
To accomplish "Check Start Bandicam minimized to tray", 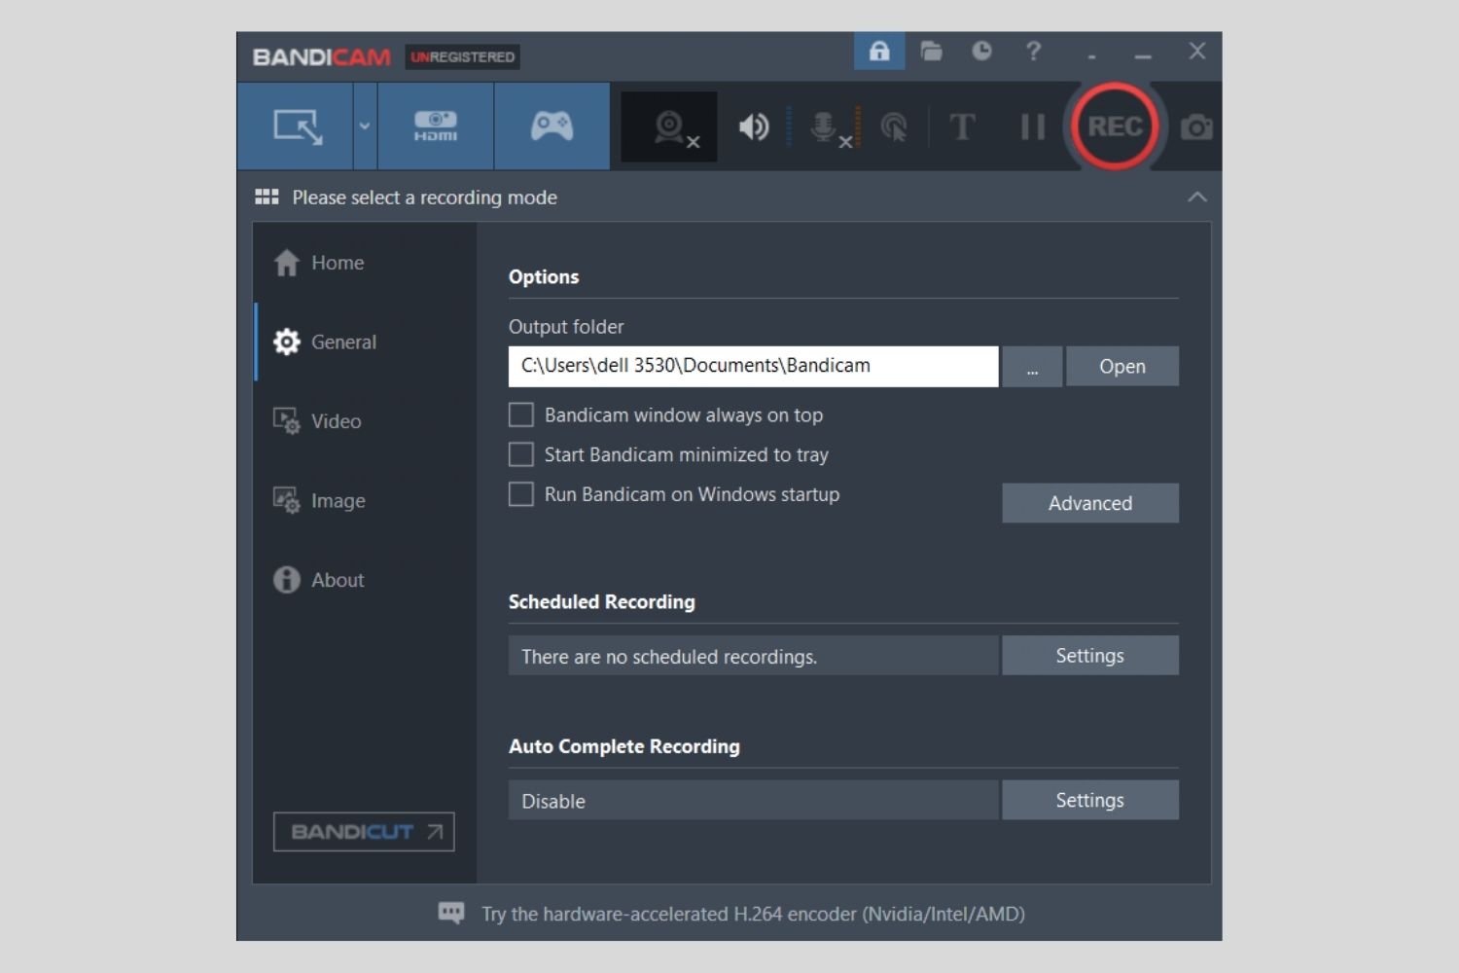I will (521, 454).
